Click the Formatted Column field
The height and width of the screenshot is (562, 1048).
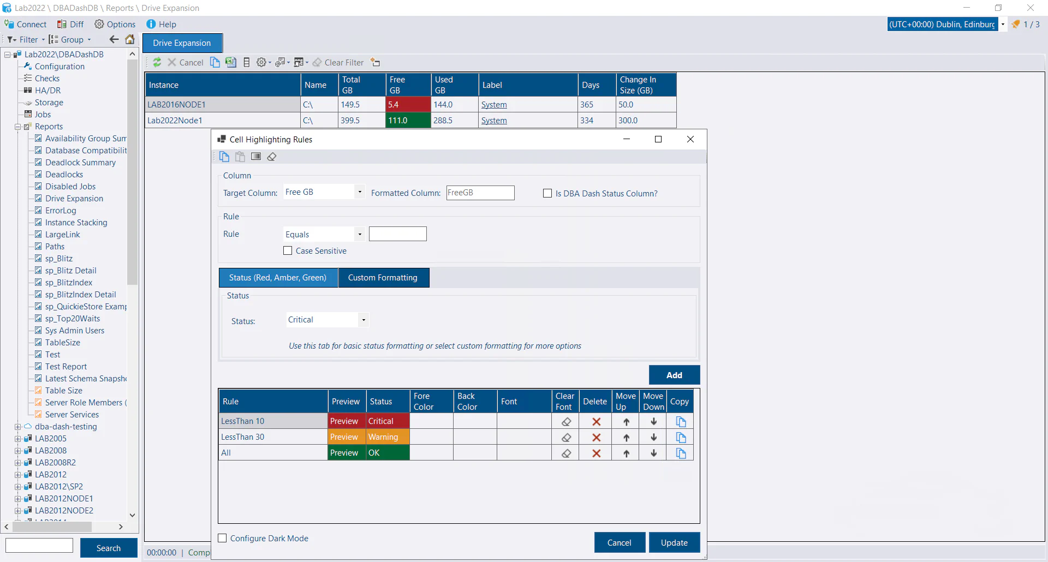[x=480, y=193]
